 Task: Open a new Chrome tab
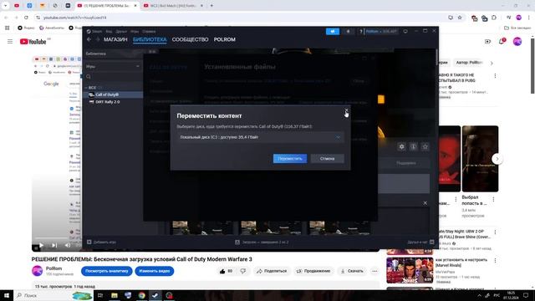(211, 6)
